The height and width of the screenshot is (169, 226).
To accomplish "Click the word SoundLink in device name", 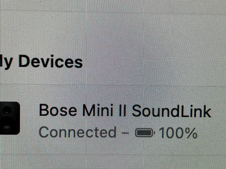I will [x=172, y=111].
